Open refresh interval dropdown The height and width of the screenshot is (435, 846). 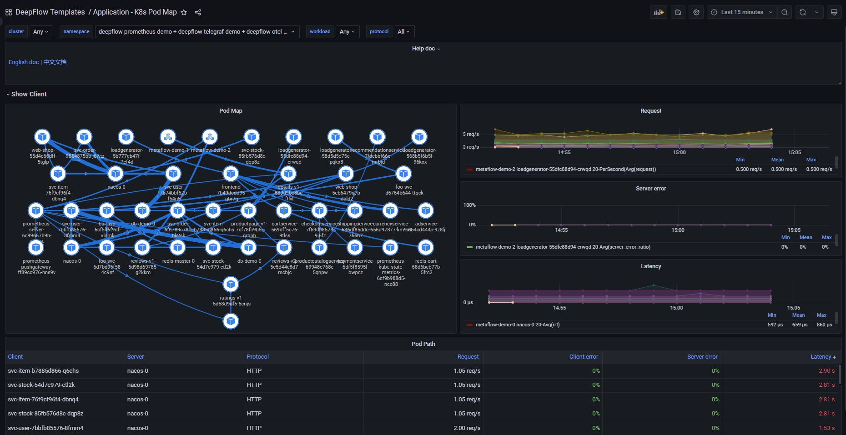click(x=817, y=12)
